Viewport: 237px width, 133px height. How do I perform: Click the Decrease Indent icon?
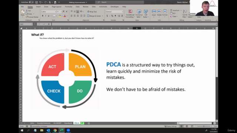81,16
